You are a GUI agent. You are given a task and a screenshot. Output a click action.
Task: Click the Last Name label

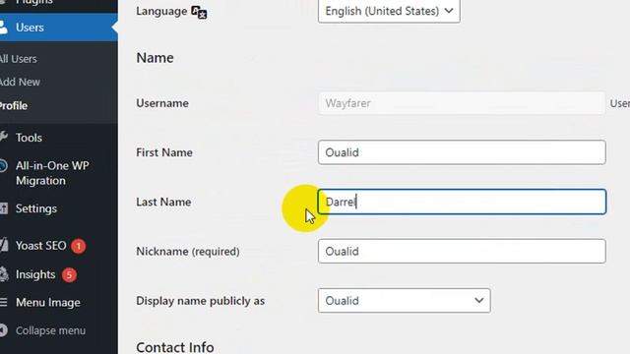[x=163, y=202]
